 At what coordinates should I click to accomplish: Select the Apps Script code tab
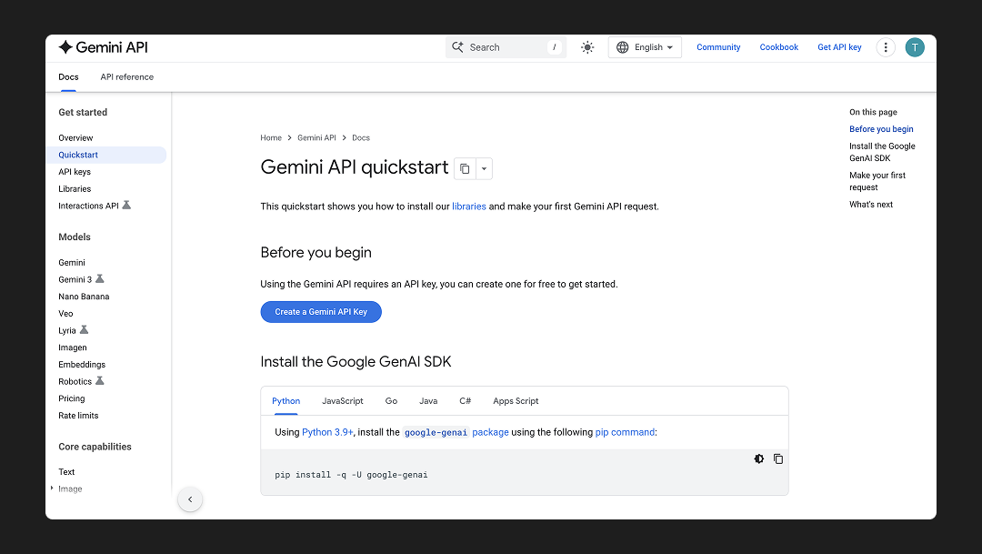pyautogui.click(x=516, y=401)
